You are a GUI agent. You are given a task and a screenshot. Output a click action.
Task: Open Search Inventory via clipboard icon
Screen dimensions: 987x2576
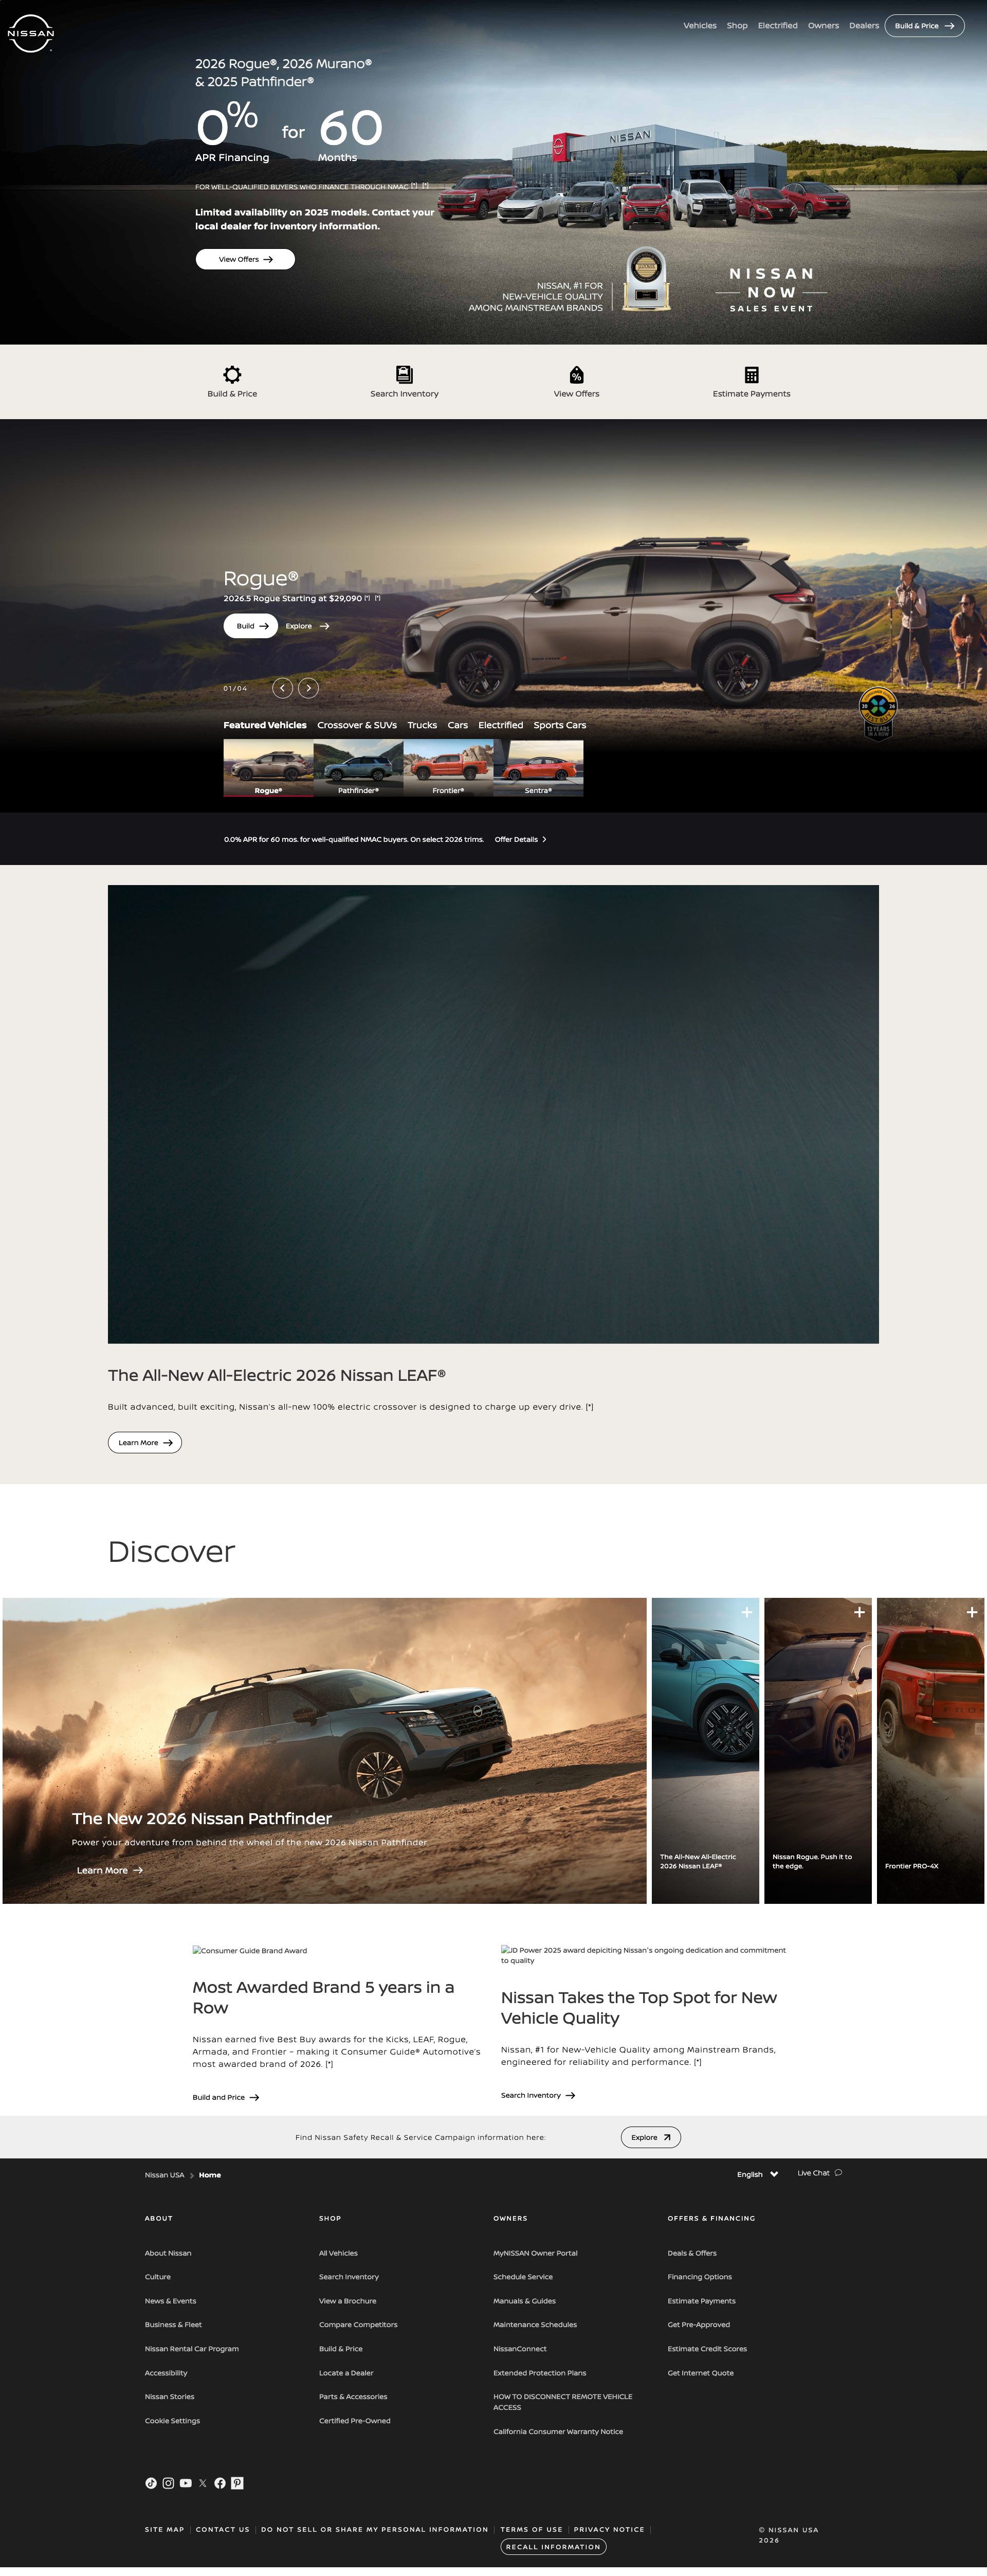[404, 374]
